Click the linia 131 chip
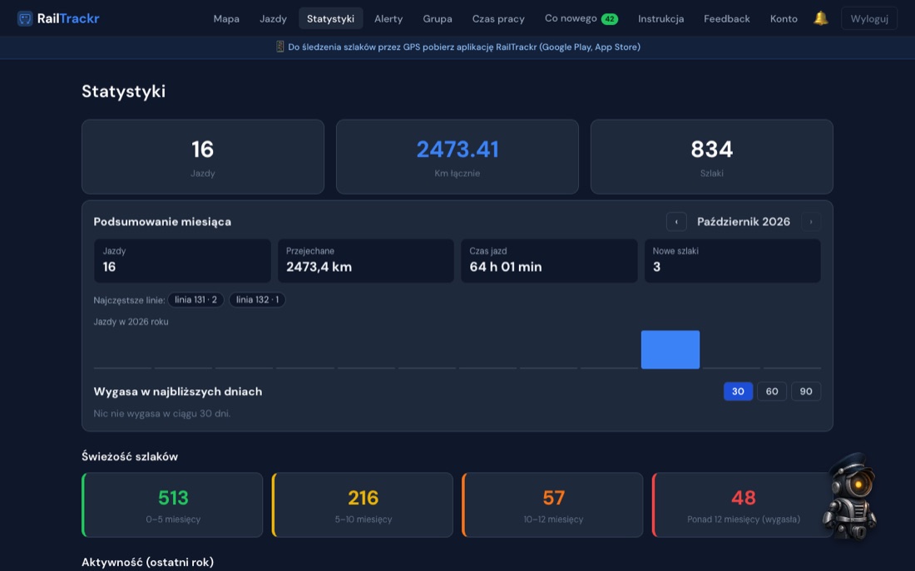 (x=195, y=300)
